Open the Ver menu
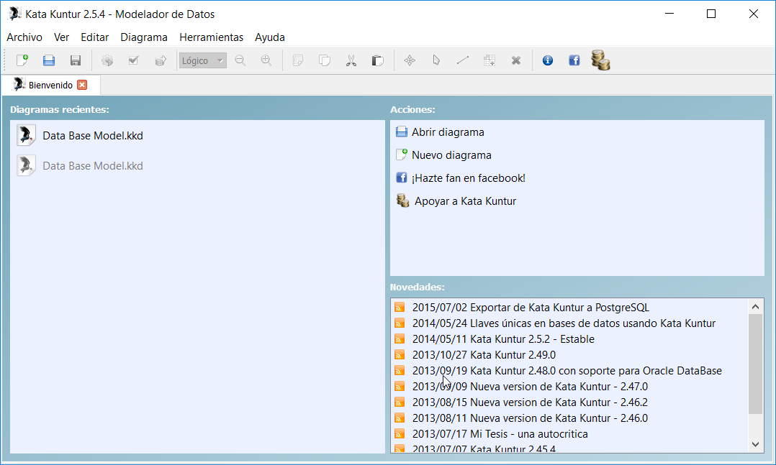 pyautogui.click(x=61, y=37)
